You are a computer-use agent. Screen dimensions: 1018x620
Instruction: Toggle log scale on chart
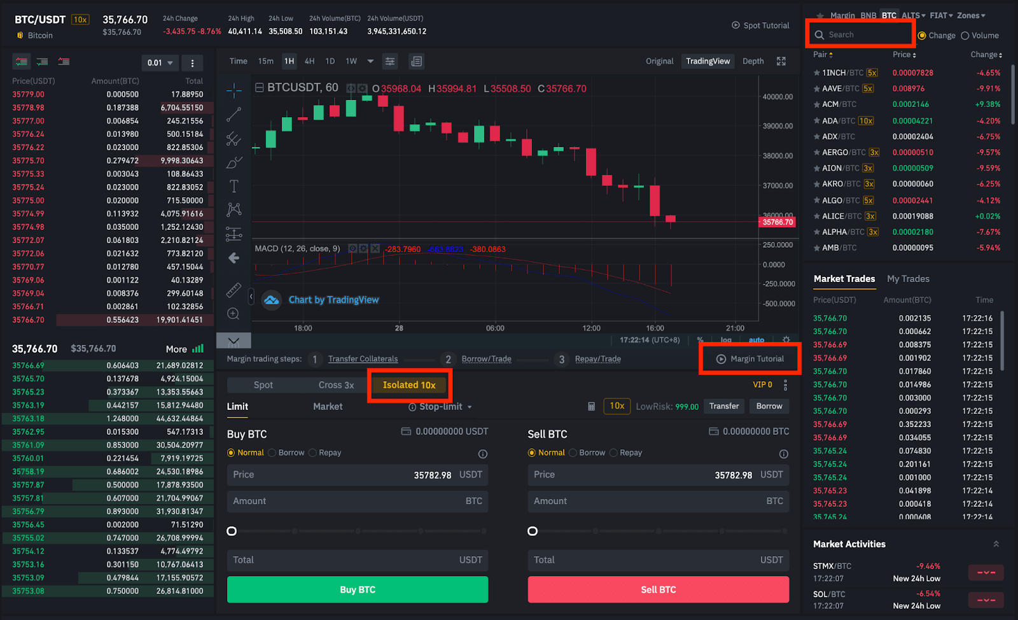point(726,340)
